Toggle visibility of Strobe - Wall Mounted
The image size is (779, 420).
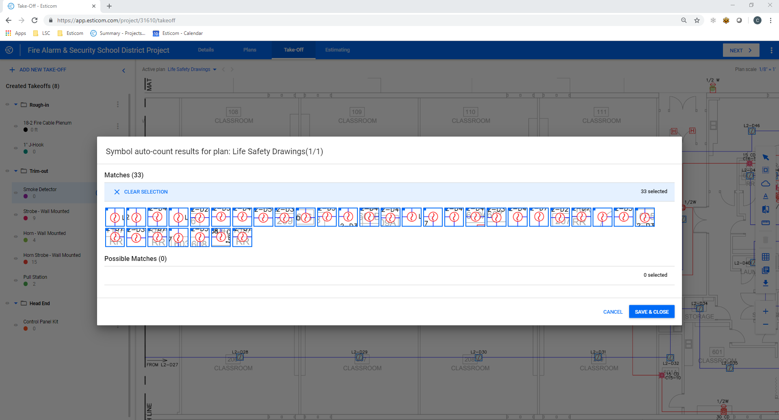click(x=16, y=215)
